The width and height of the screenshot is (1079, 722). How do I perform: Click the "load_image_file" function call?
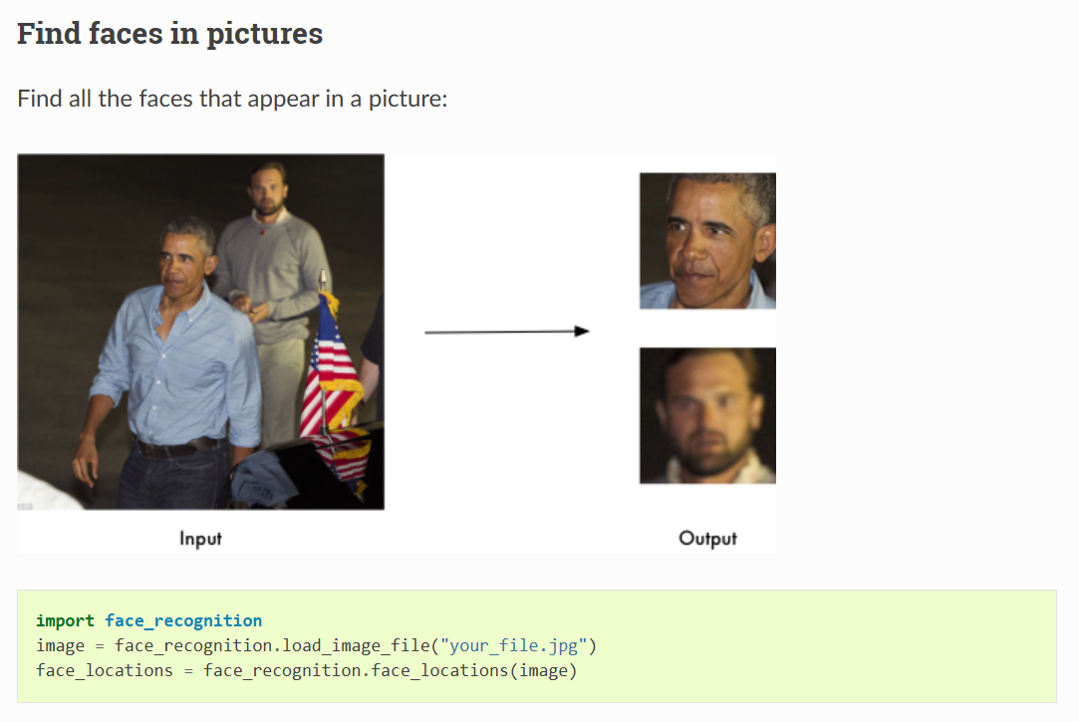pos(357,645)
